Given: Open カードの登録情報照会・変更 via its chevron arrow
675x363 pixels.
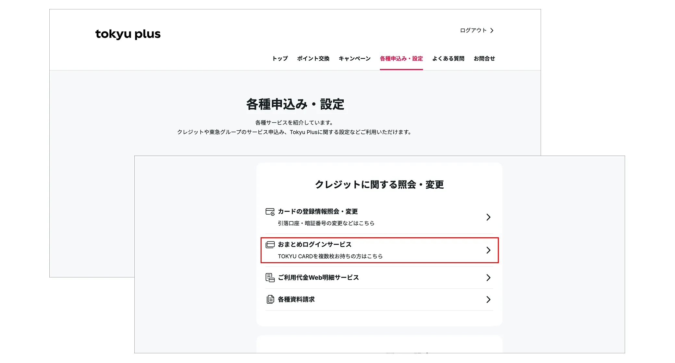Looking at the screenshot, I should coord(488,217).
